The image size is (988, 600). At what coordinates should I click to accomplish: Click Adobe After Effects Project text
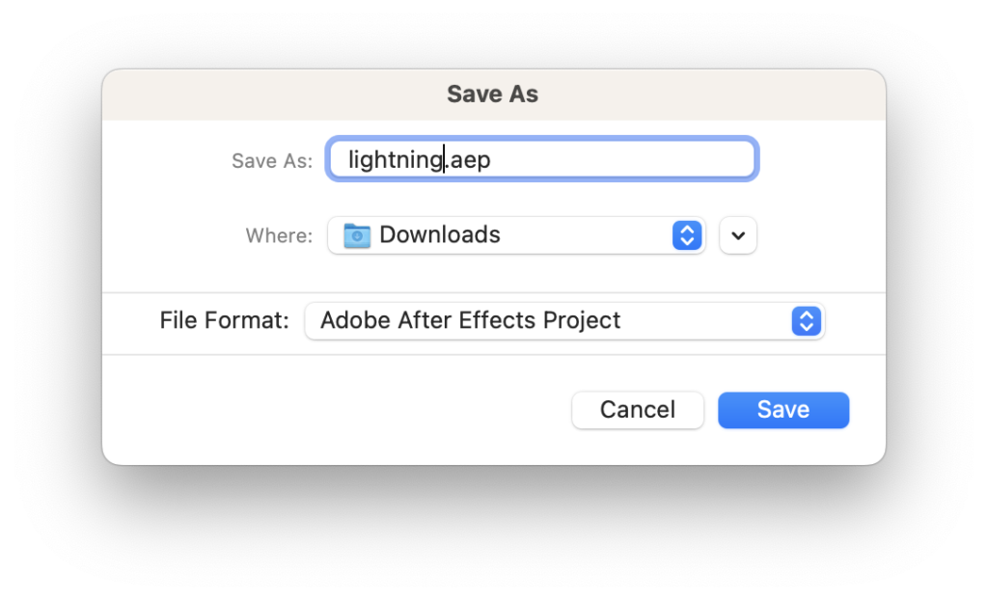click(470, 320)
